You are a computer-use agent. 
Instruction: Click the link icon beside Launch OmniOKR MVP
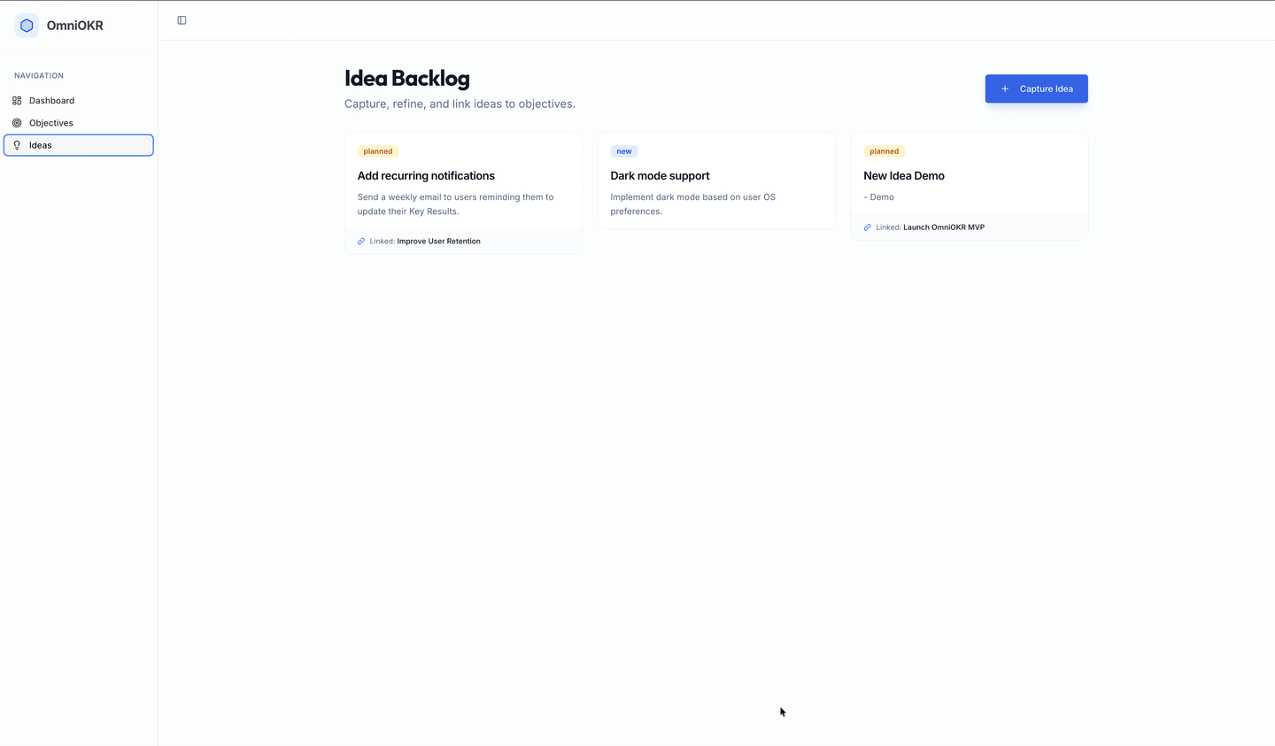(868, 227)
